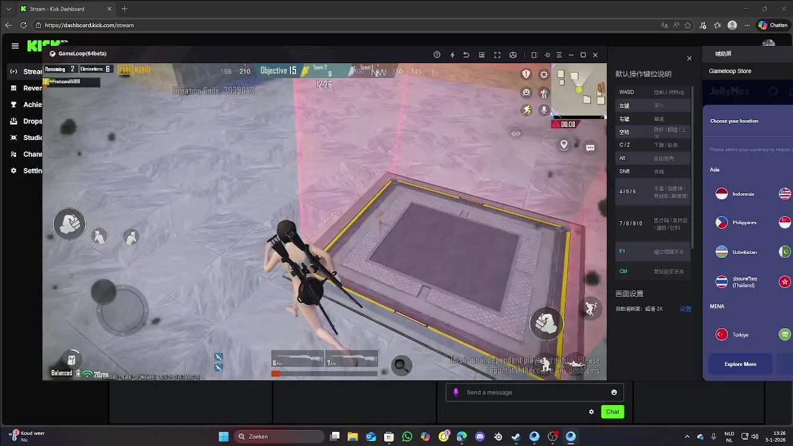
Task: Open Stream section in Kick sidebar
Action: click(x=26, y=71)
